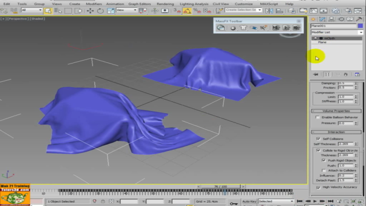Open the Material Editor
This screenshot has width=366, height=206.
tap(336, 11)
